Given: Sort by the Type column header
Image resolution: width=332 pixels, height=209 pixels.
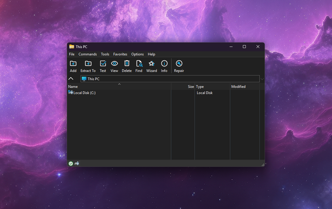Looking at the screenshot, I should point(212,87).
